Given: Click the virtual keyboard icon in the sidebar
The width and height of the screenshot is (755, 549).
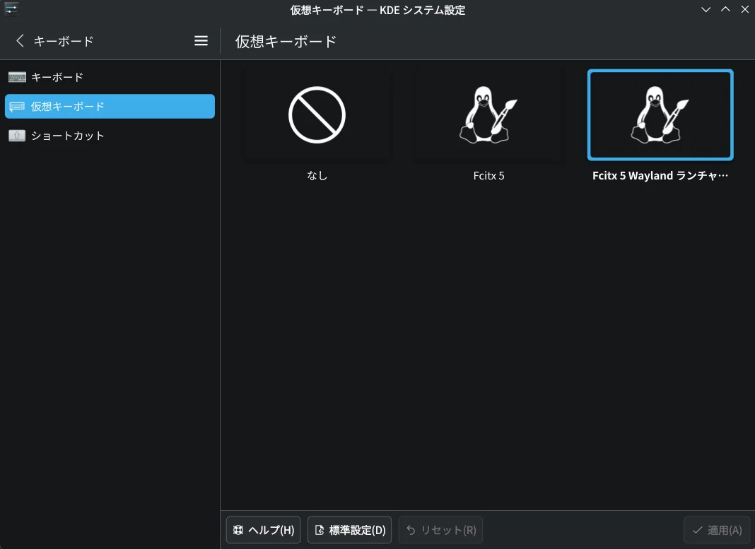Looking at the screenshot, I should tap(18, 106).
